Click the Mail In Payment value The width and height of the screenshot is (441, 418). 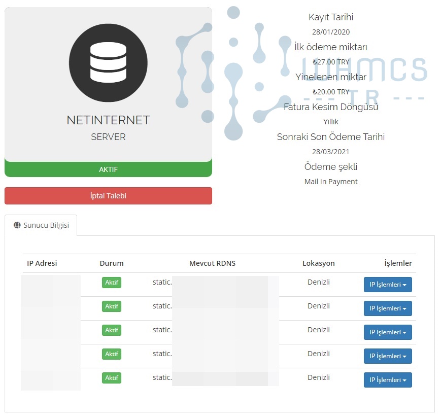coord(331,182)
